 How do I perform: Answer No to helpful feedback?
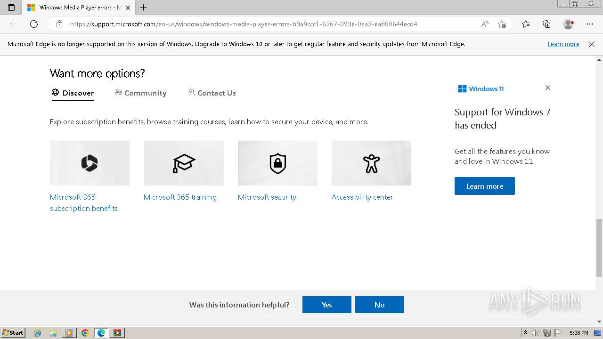click(380, 305)
